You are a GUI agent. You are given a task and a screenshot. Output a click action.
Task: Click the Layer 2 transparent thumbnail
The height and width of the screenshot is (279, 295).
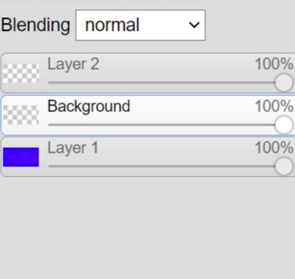click(21, 73)
